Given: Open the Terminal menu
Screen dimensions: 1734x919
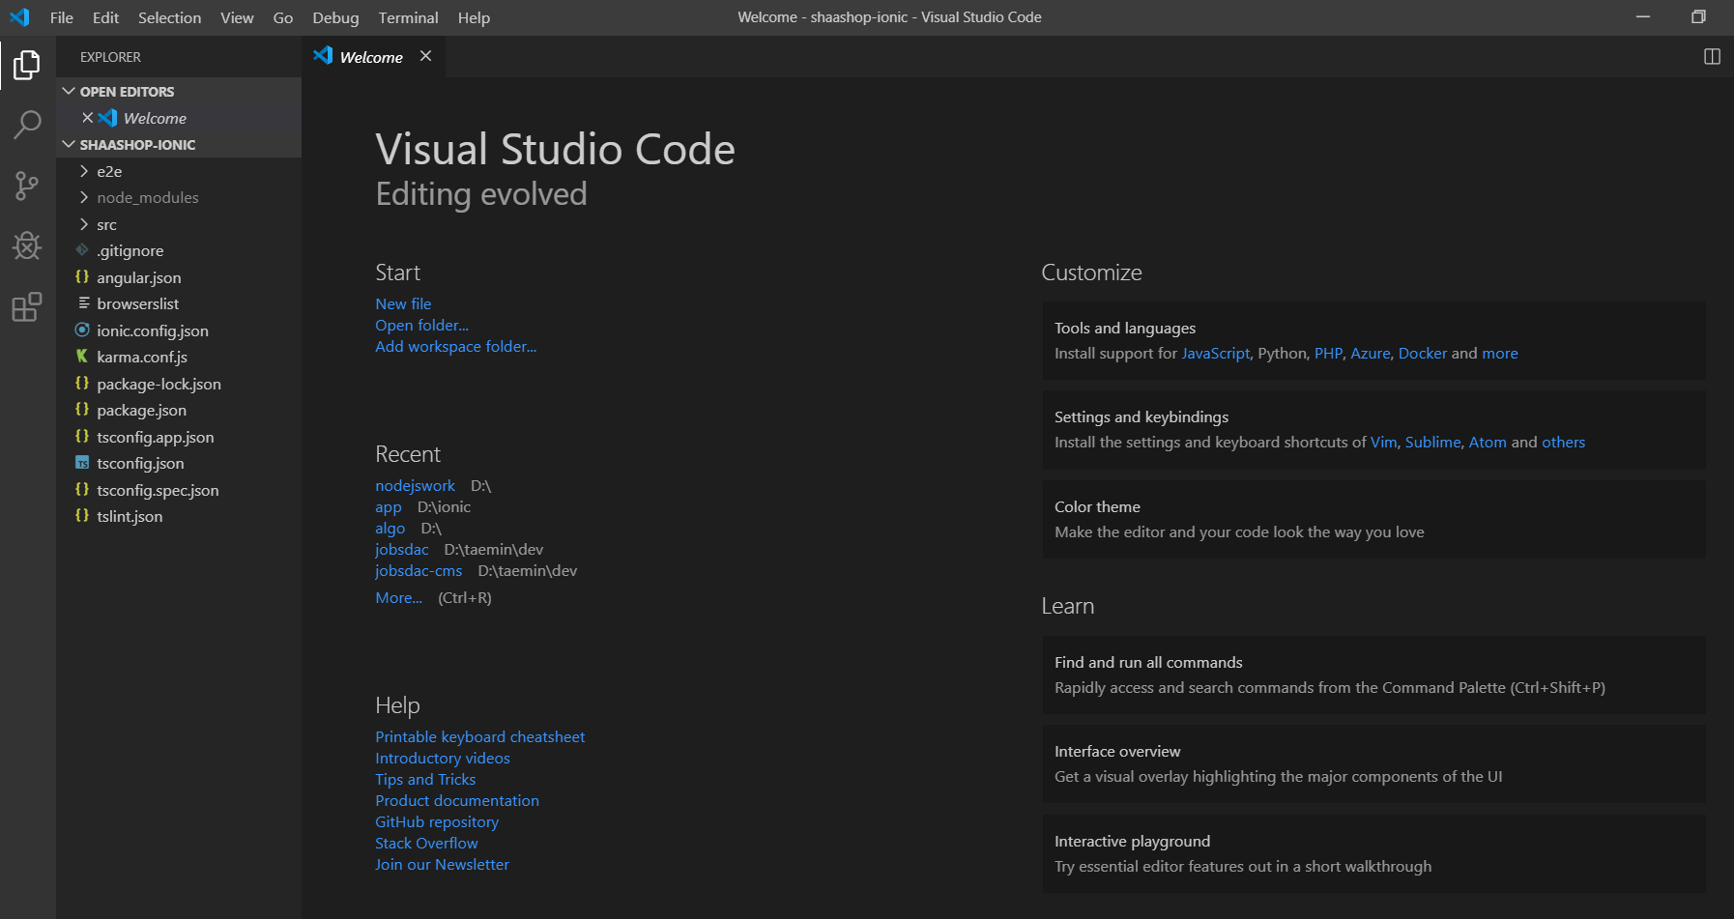Looking at the screenshot, I should 408,17.
